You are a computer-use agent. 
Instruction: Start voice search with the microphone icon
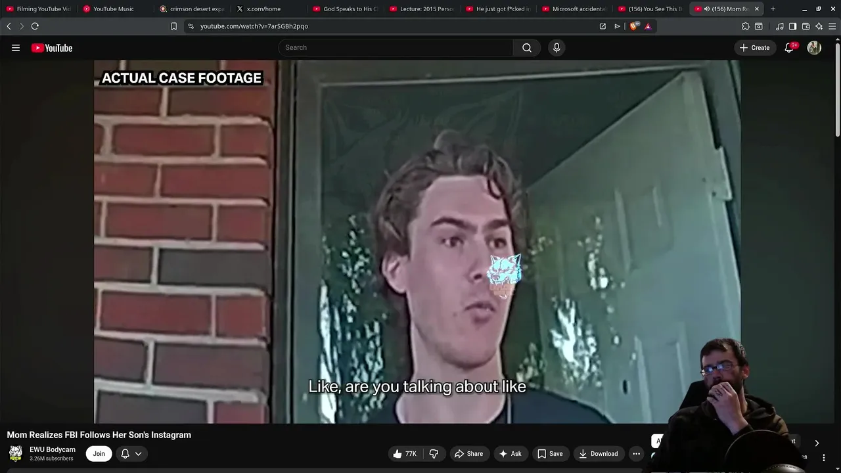tap(557, 47)
